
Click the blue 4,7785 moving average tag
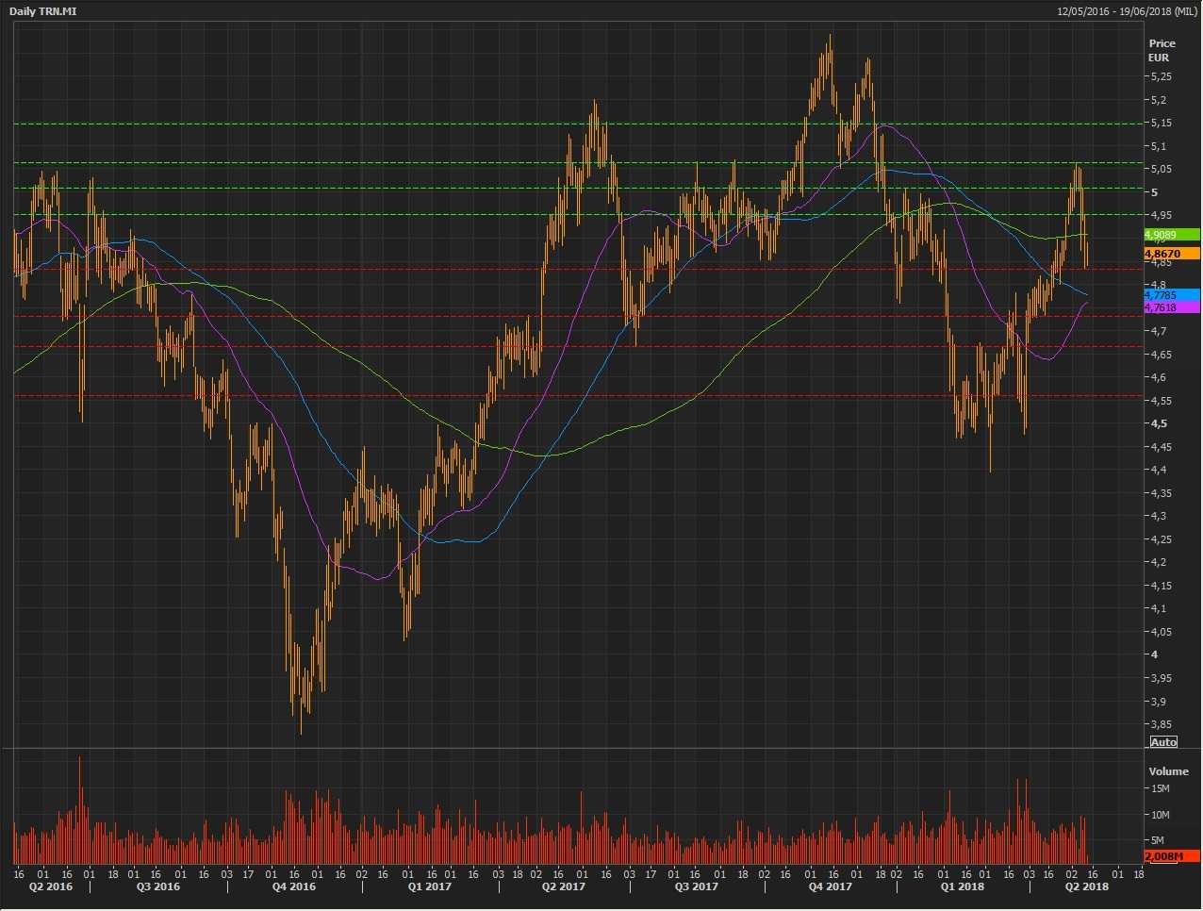pos(1171,295)
